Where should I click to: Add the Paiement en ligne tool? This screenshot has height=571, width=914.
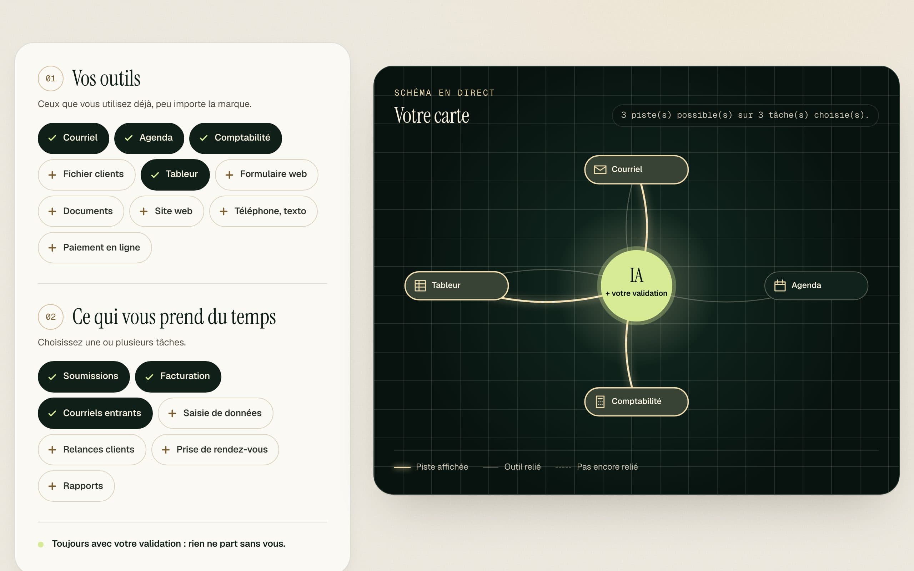point(95,248)
